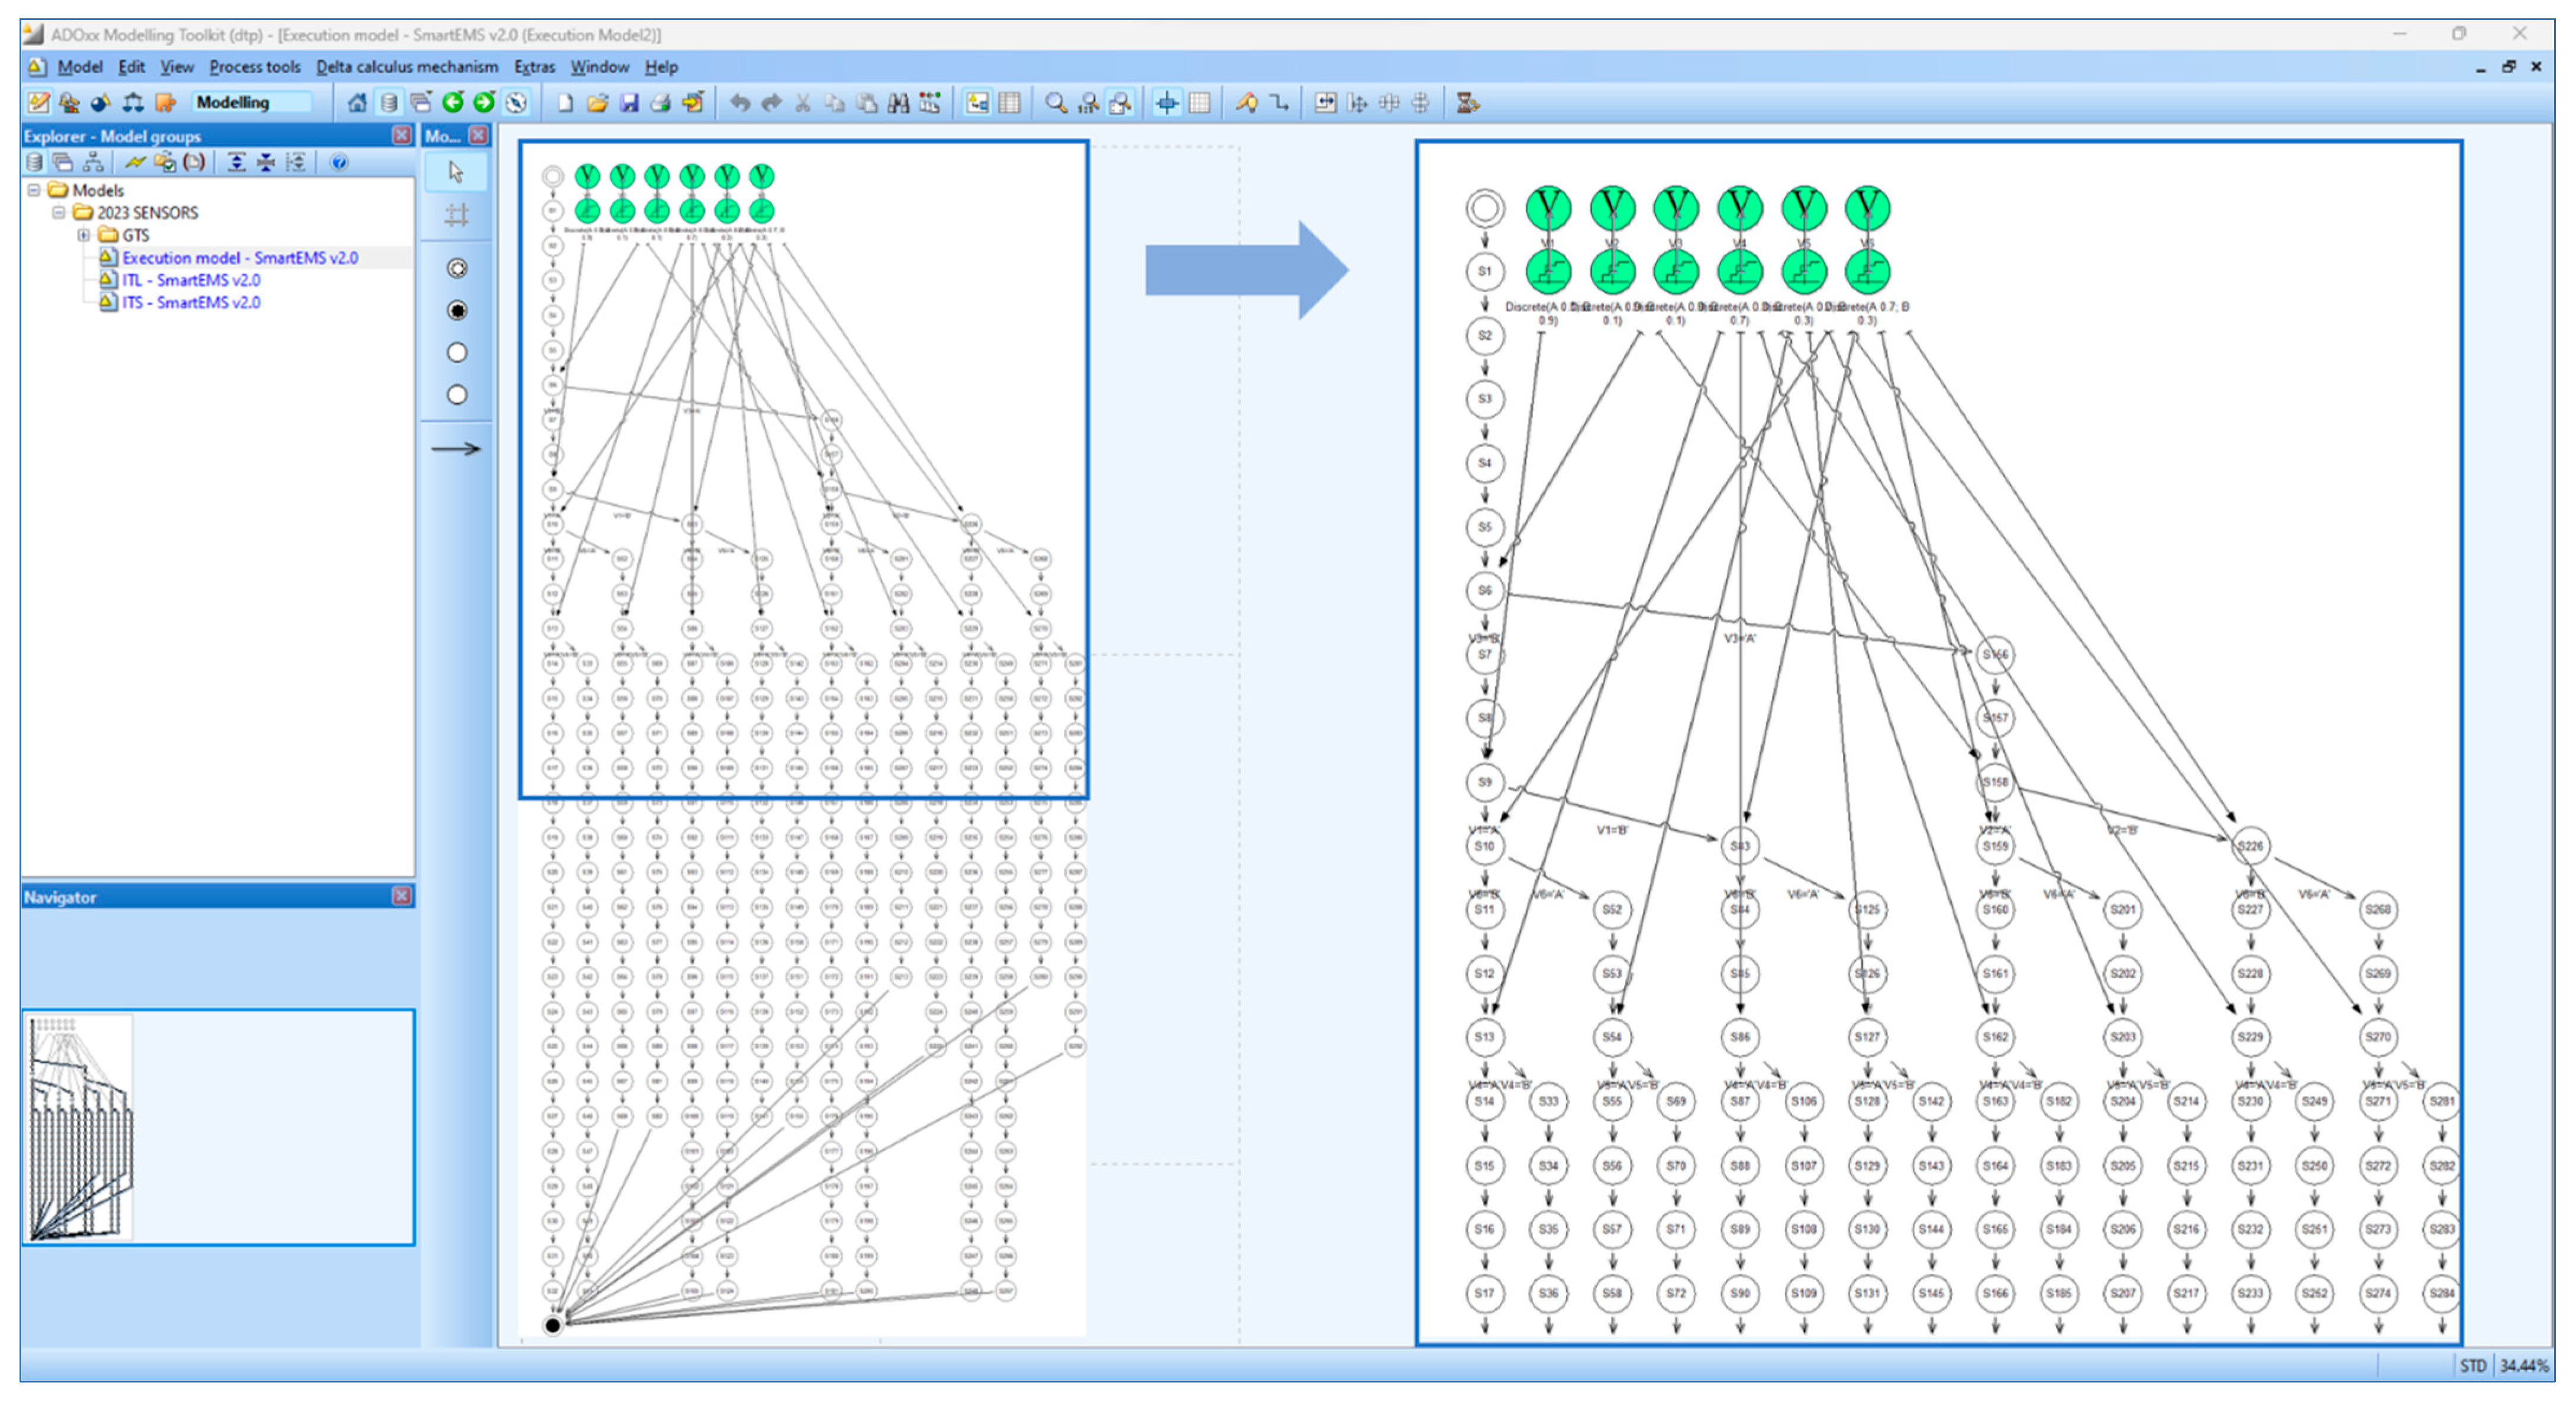Image resolution: width=2576 pixels, height=1402 pixels.
Task: Expand the GTS folder node
Action: [84, 235]
